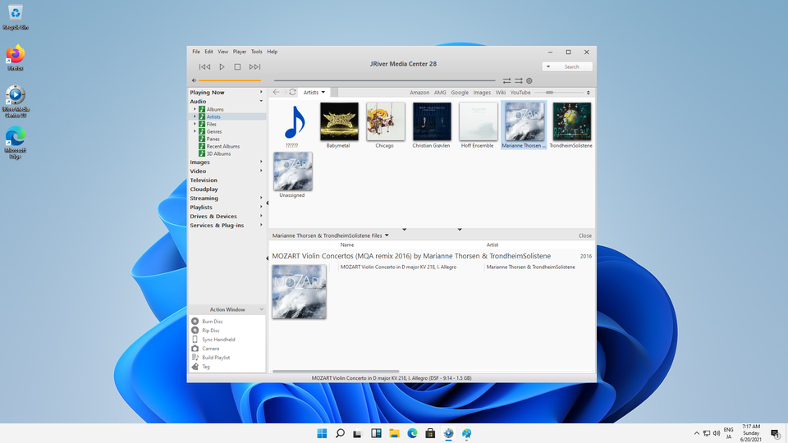Click the YouTube link
Viewport: 788px width, 443px height.
point(520,93)
